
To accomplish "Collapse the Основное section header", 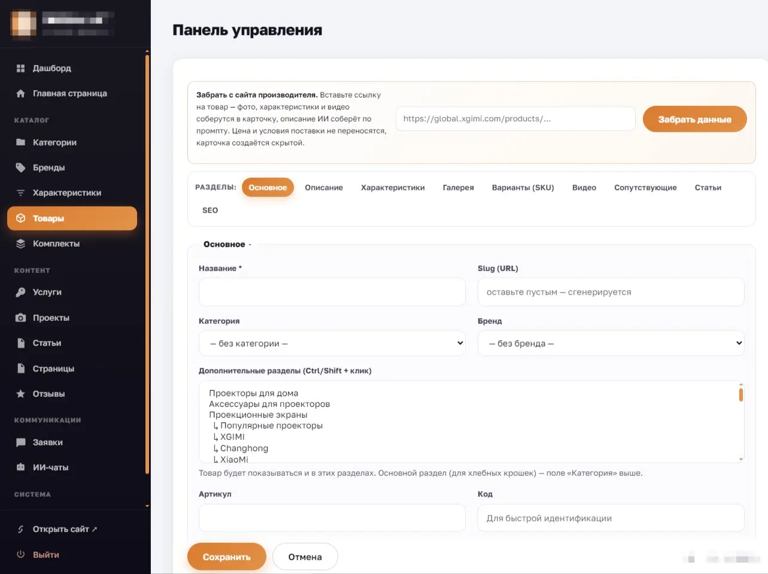I will coord(227,244).
